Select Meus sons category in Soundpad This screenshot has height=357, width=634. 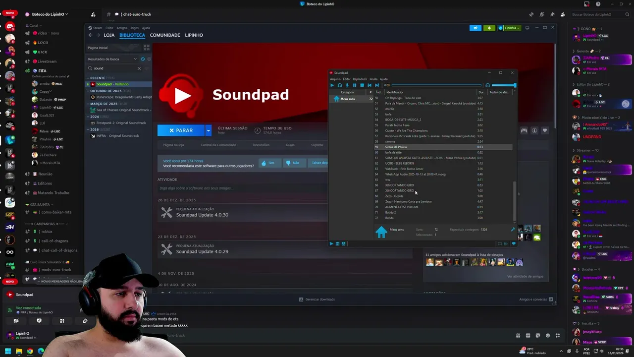click(352, 99)
